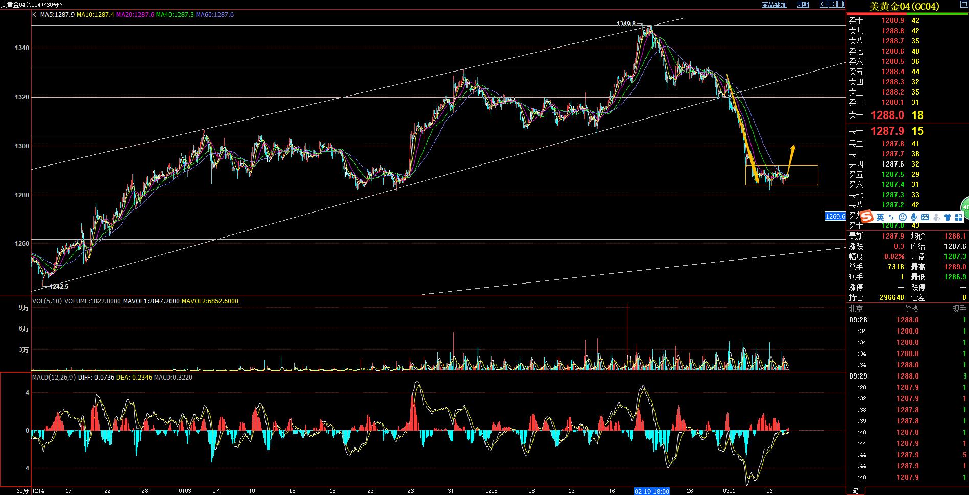Image resolution: width=969 pixels, height=495 pixels.
Task: Click the 开盘 open value 1287.3
Action: click(x=955, y=257)
